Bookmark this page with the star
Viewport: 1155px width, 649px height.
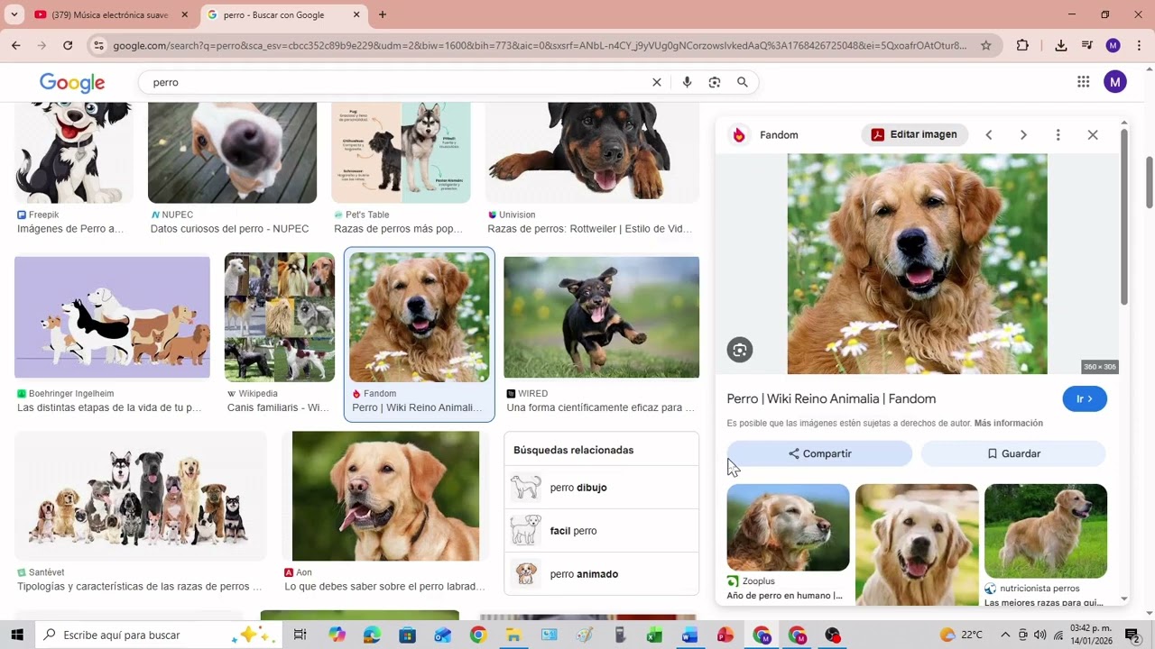coord(986,45)
